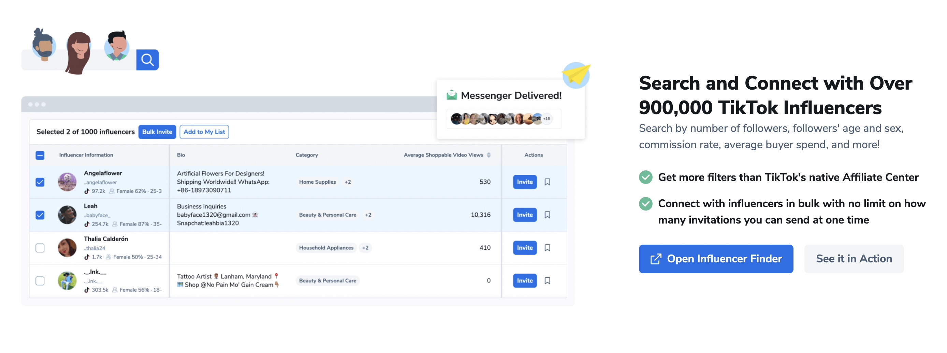947x353 pixels.
Task: Click bookmark icon for Thalia Calderón
Action: 547,248
